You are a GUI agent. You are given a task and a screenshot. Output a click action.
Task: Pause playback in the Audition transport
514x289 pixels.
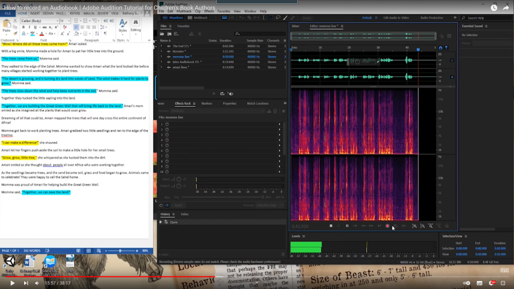click(347, 226)
